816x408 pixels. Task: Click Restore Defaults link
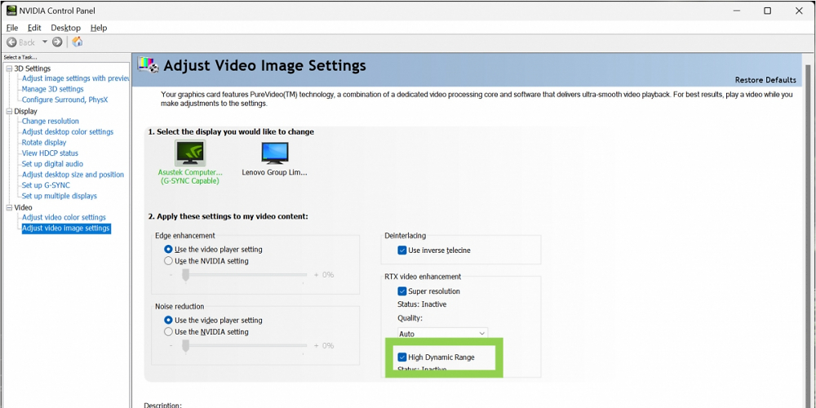[x=765, y=80]
